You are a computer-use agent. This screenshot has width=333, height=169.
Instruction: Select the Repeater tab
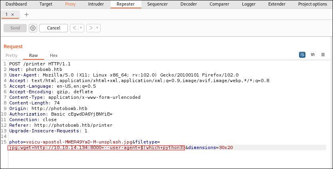point(126,4)
